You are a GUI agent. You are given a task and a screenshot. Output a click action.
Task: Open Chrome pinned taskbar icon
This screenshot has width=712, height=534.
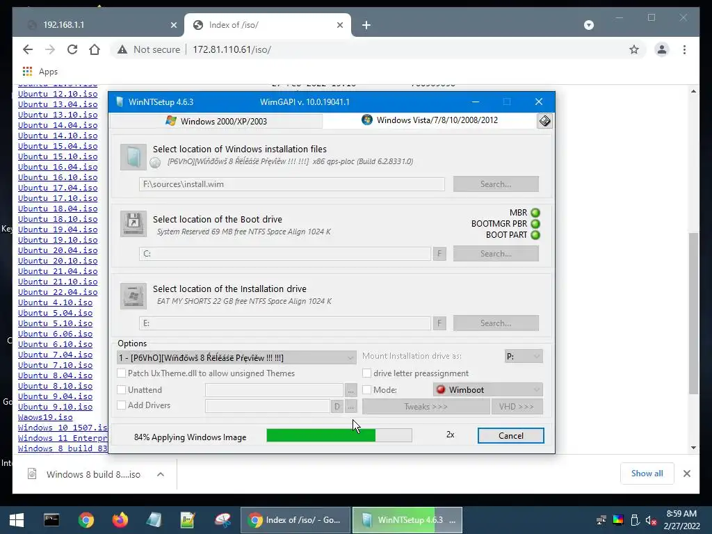point(86,520)
